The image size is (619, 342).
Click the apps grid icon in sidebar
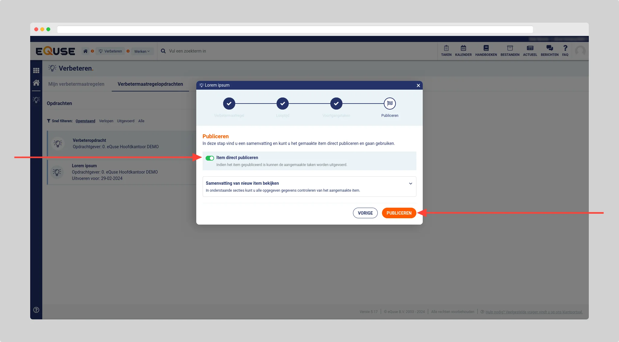[x=36, y=70]
